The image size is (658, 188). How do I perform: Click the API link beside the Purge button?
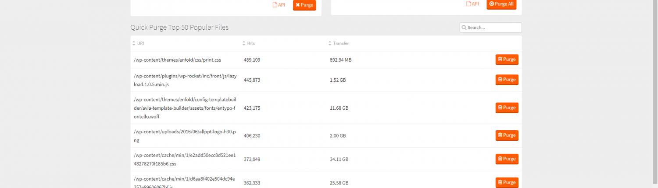coord(279,5)
